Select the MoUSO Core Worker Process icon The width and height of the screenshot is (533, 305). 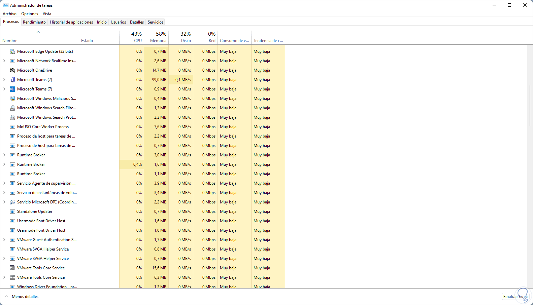point(12,127)
